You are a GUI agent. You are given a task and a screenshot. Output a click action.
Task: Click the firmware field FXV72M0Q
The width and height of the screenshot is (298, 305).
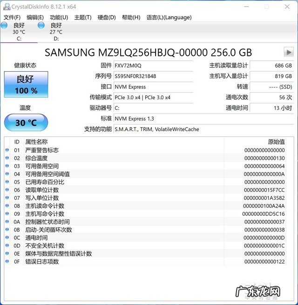[153, 66]
